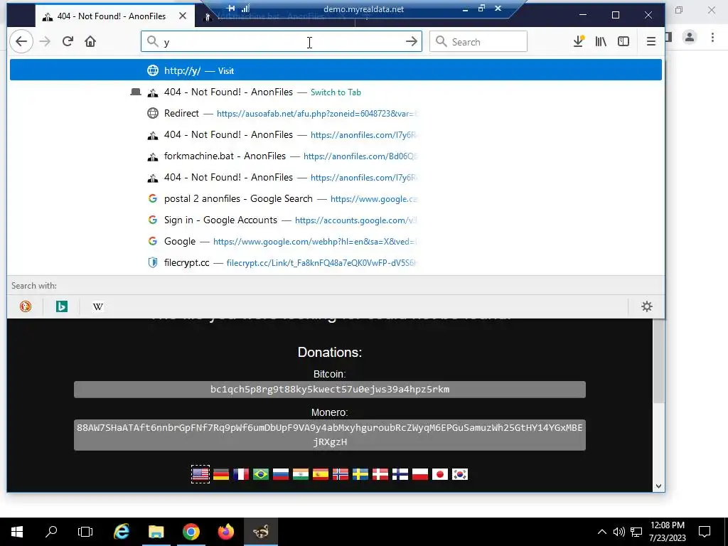Open Task View on the taskbar

click(x=85, y=532)
